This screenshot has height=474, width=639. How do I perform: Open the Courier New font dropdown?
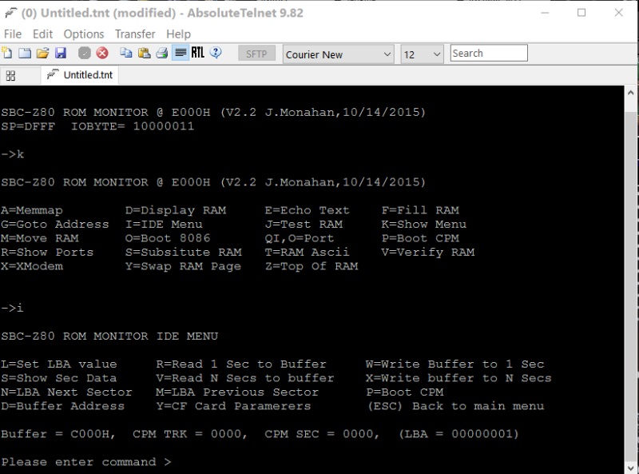tap(338, 54)
